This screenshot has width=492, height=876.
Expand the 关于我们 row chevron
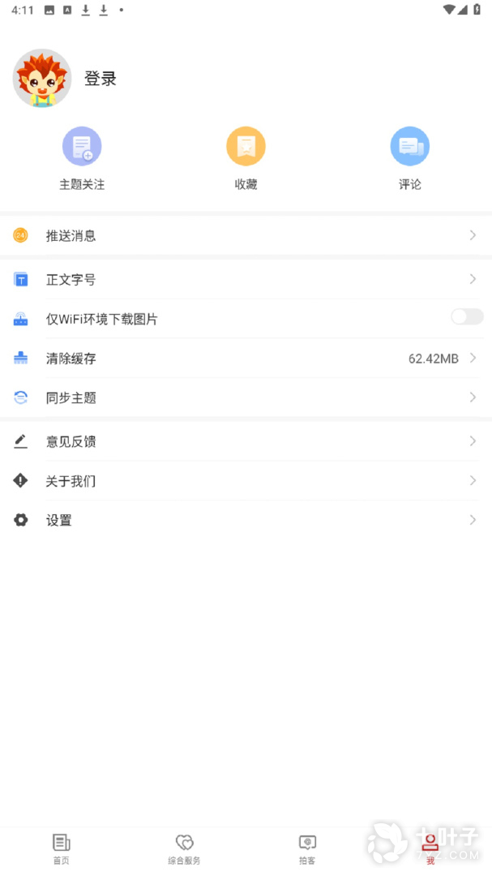point(473,481)
